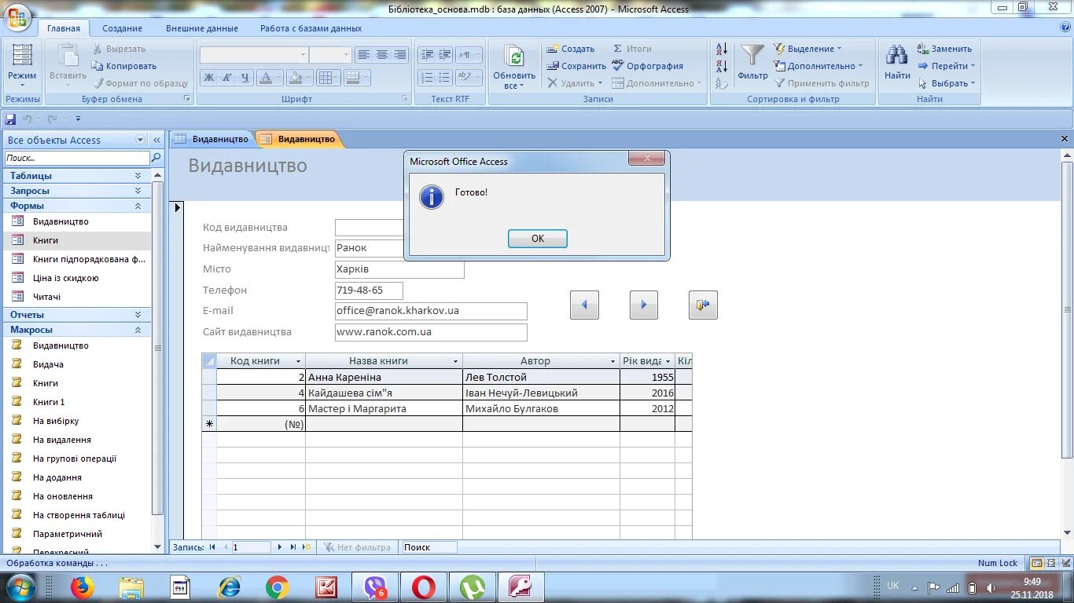Click OK in the Готово dialog
Screen dimensions: 1074x603
[x=538, y=239]
